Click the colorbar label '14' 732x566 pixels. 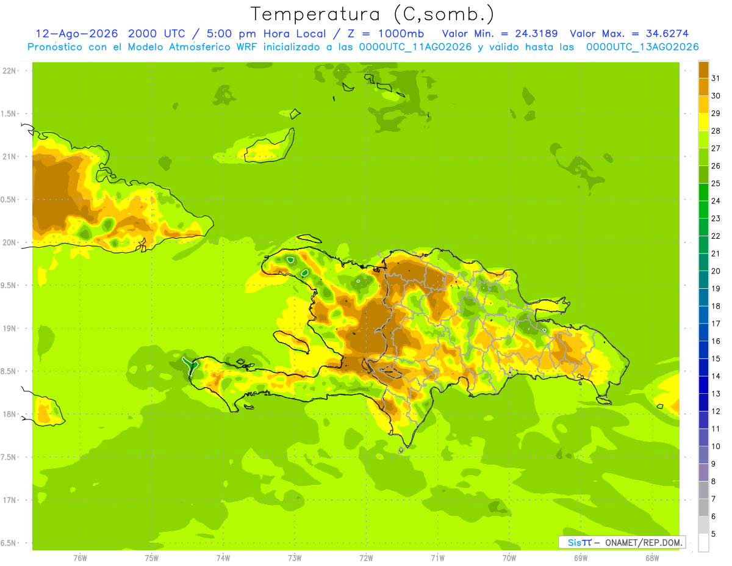[716, 376]
